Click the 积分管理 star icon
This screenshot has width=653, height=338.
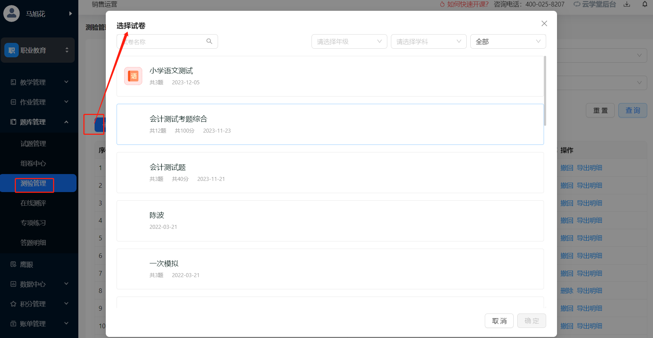pyautogui.click(x=13, y=304)
